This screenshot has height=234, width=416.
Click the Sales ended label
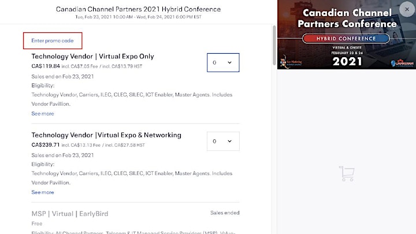point(225,213)
